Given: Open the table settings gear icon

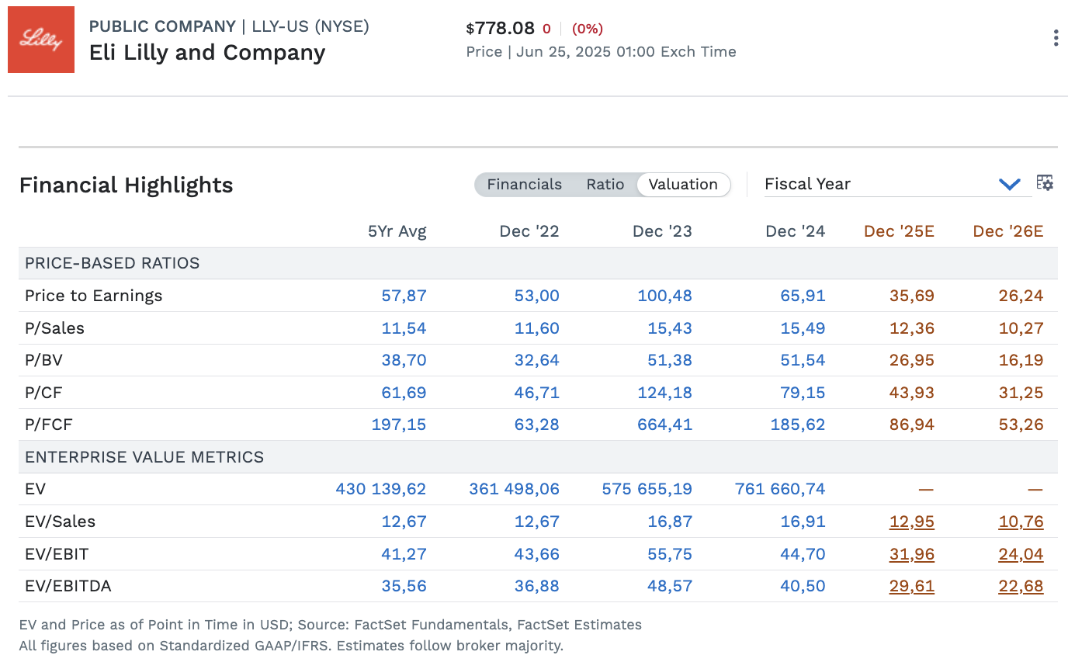Looking at the screenshot, I should click(1045, 183).
